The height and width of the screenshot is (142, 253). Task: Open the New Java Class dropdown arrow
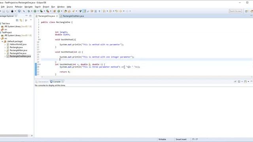pos(62,11)
